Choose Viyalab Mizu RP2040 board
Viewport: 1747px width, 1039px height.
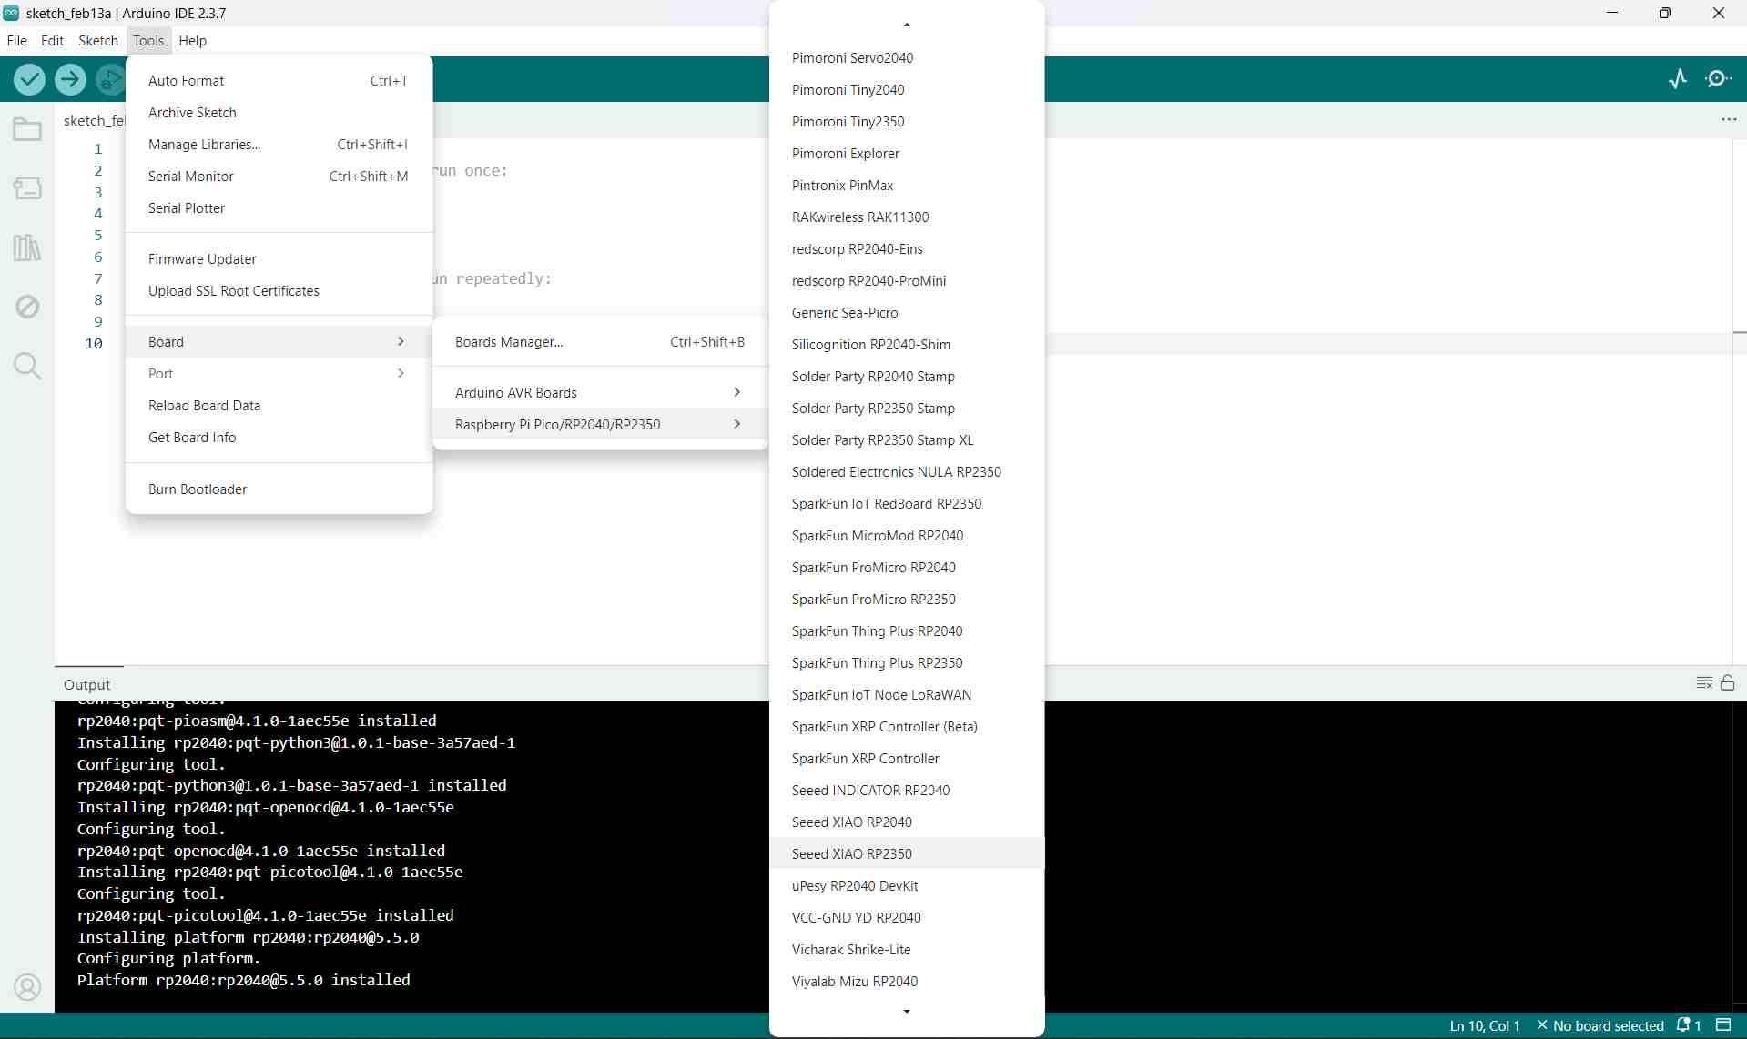(907, 981)
